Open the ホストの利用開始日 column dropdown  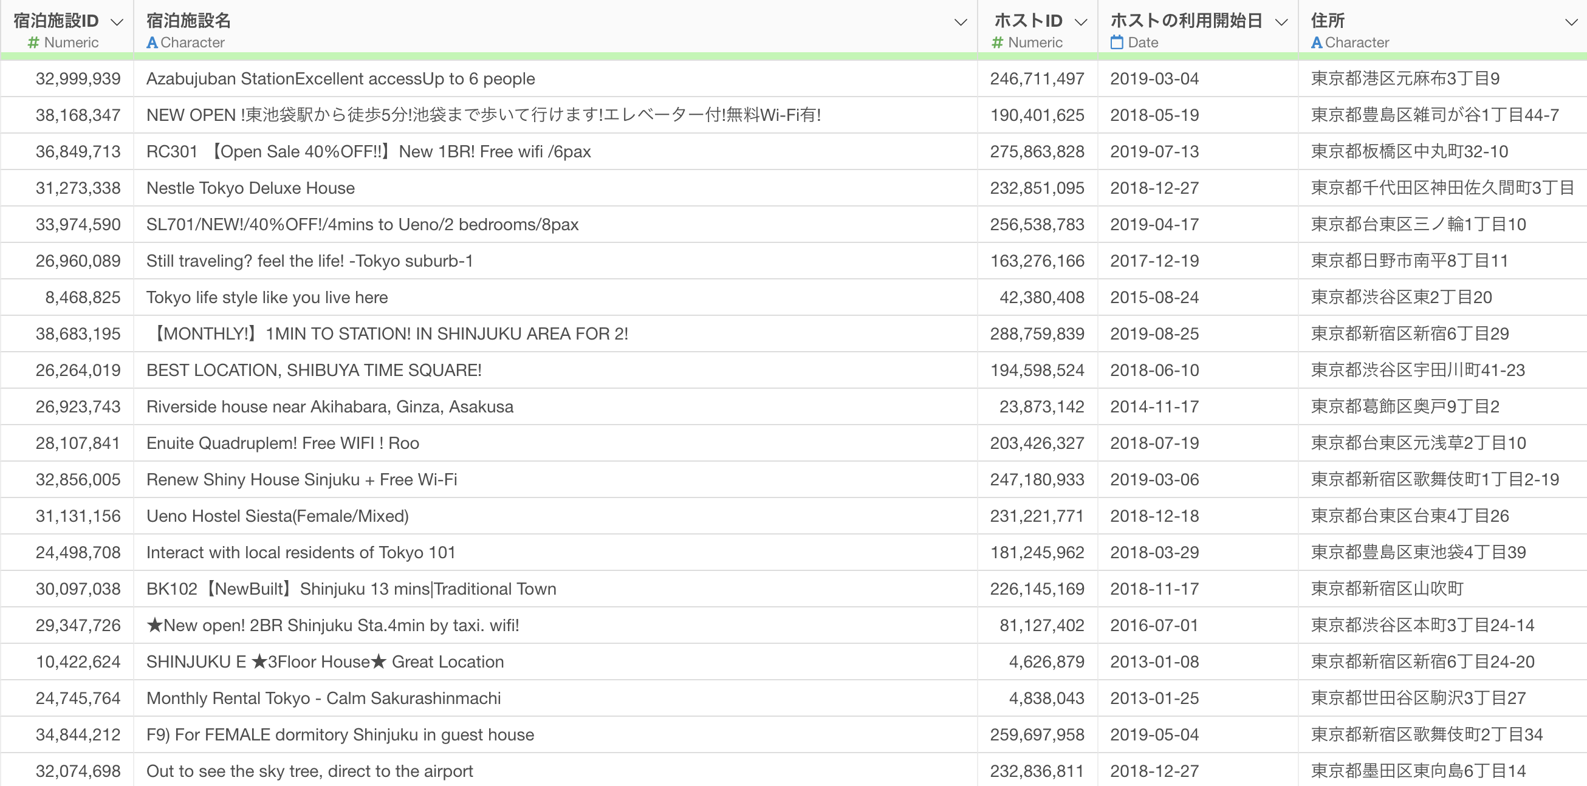[1281, 22]
